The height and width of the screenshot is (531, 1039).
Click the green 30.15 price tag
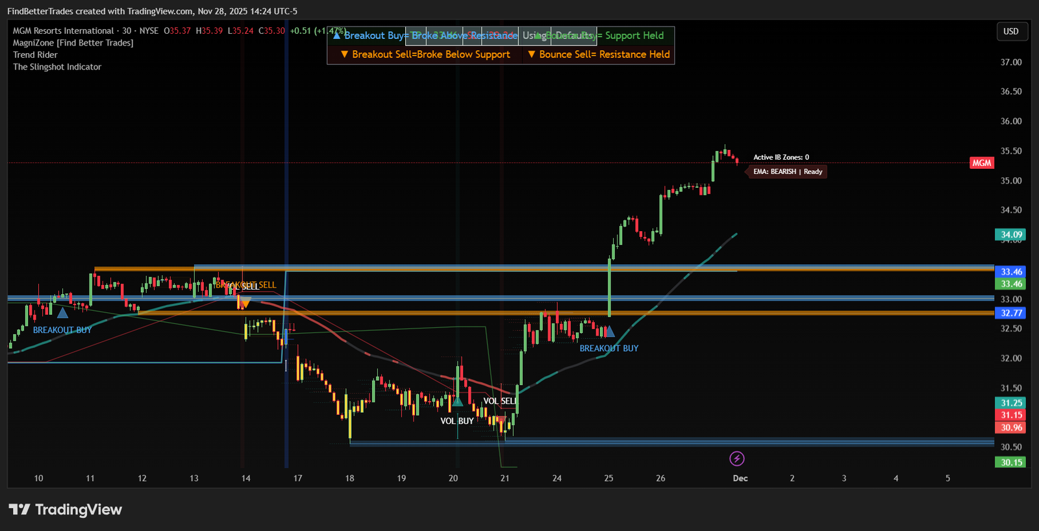[1010, 462]
